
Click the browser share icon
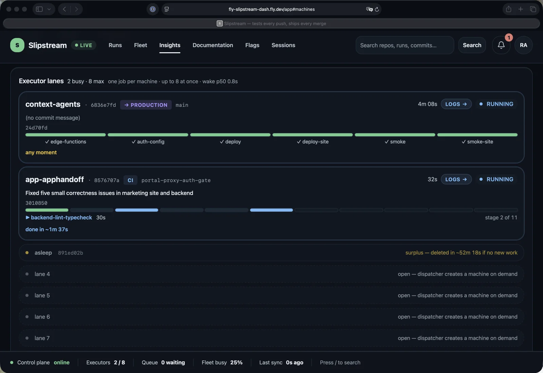tap(508, 9)
